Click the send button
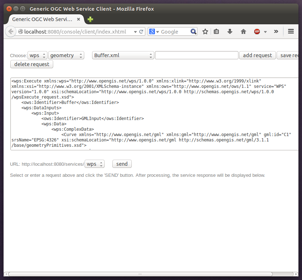 point(122,164)
